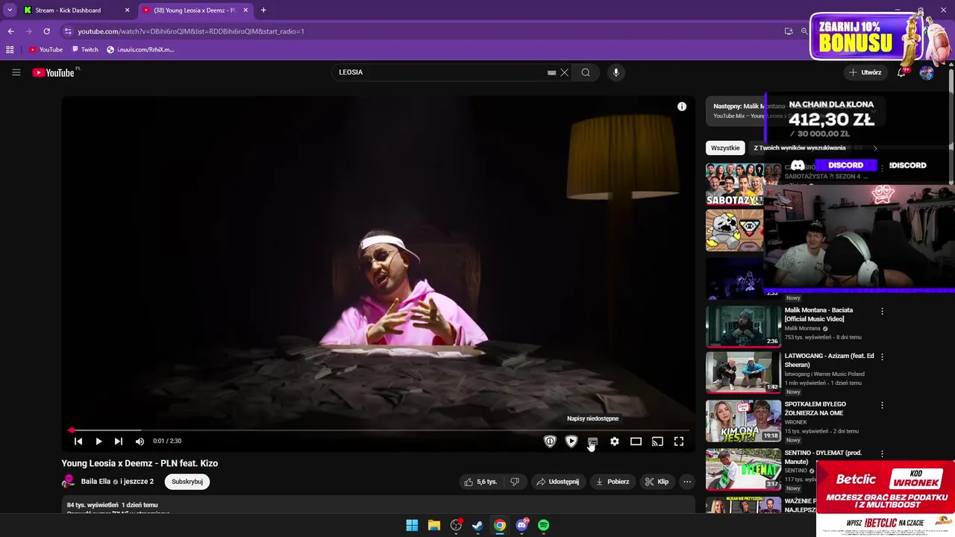Image resolution: width=955 pixels, height=537 pixels.
Task: Expand the tab search dropdown
Action: pyautogui.click(x=10, y=10)
